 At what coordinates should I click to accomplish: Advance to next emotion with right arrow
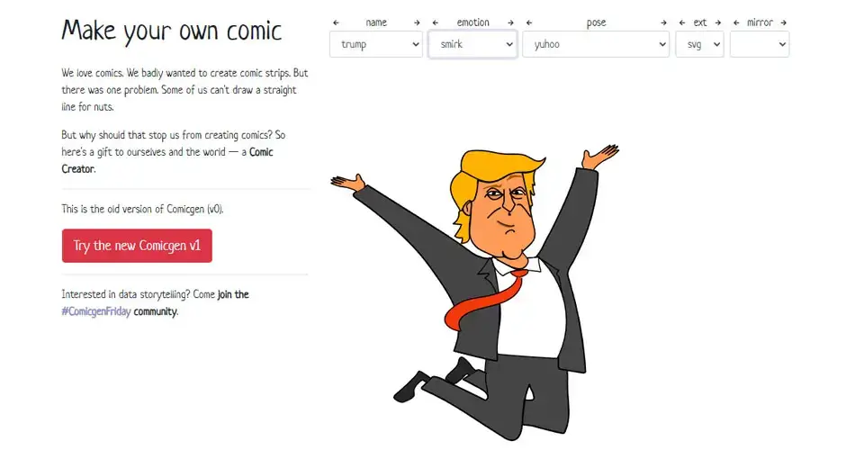[x=510, y=22]
